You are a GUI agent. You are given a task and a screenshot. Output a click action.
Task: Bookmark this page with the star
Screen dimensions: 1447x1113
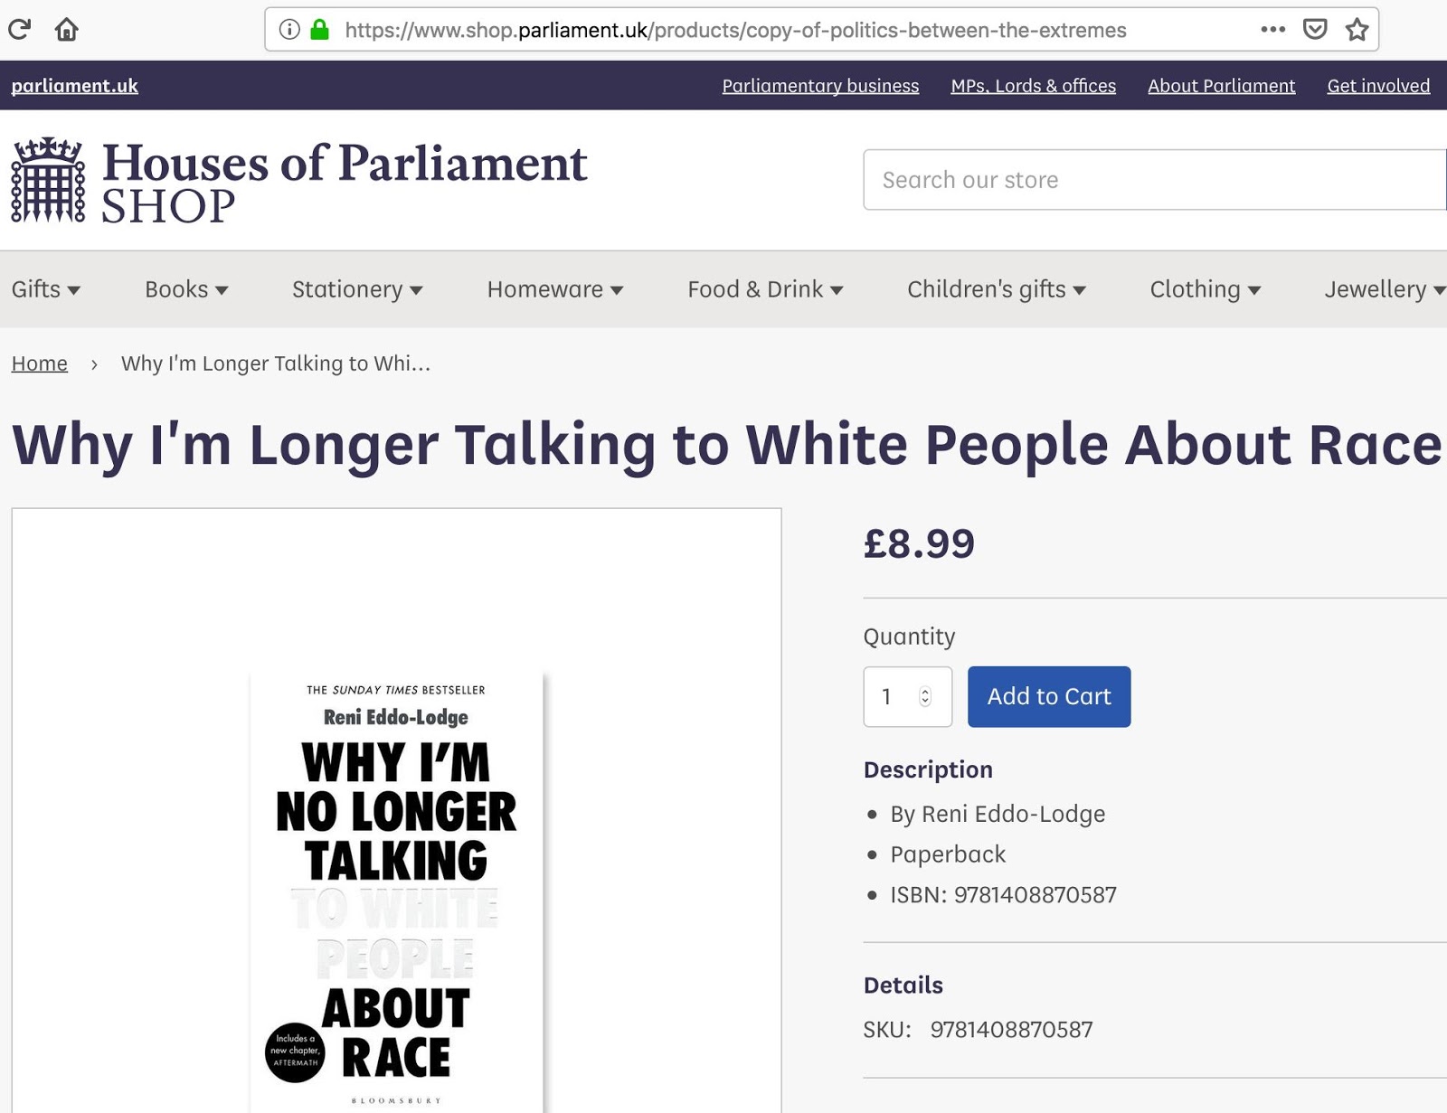(1357, 30)
